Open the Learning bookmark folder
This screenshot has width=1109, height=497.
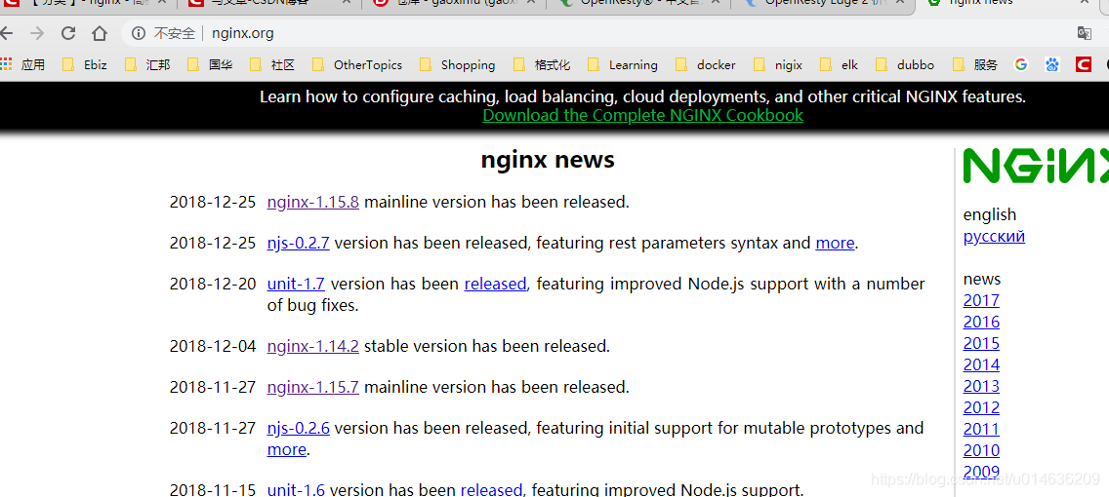[x=623, y=65]
